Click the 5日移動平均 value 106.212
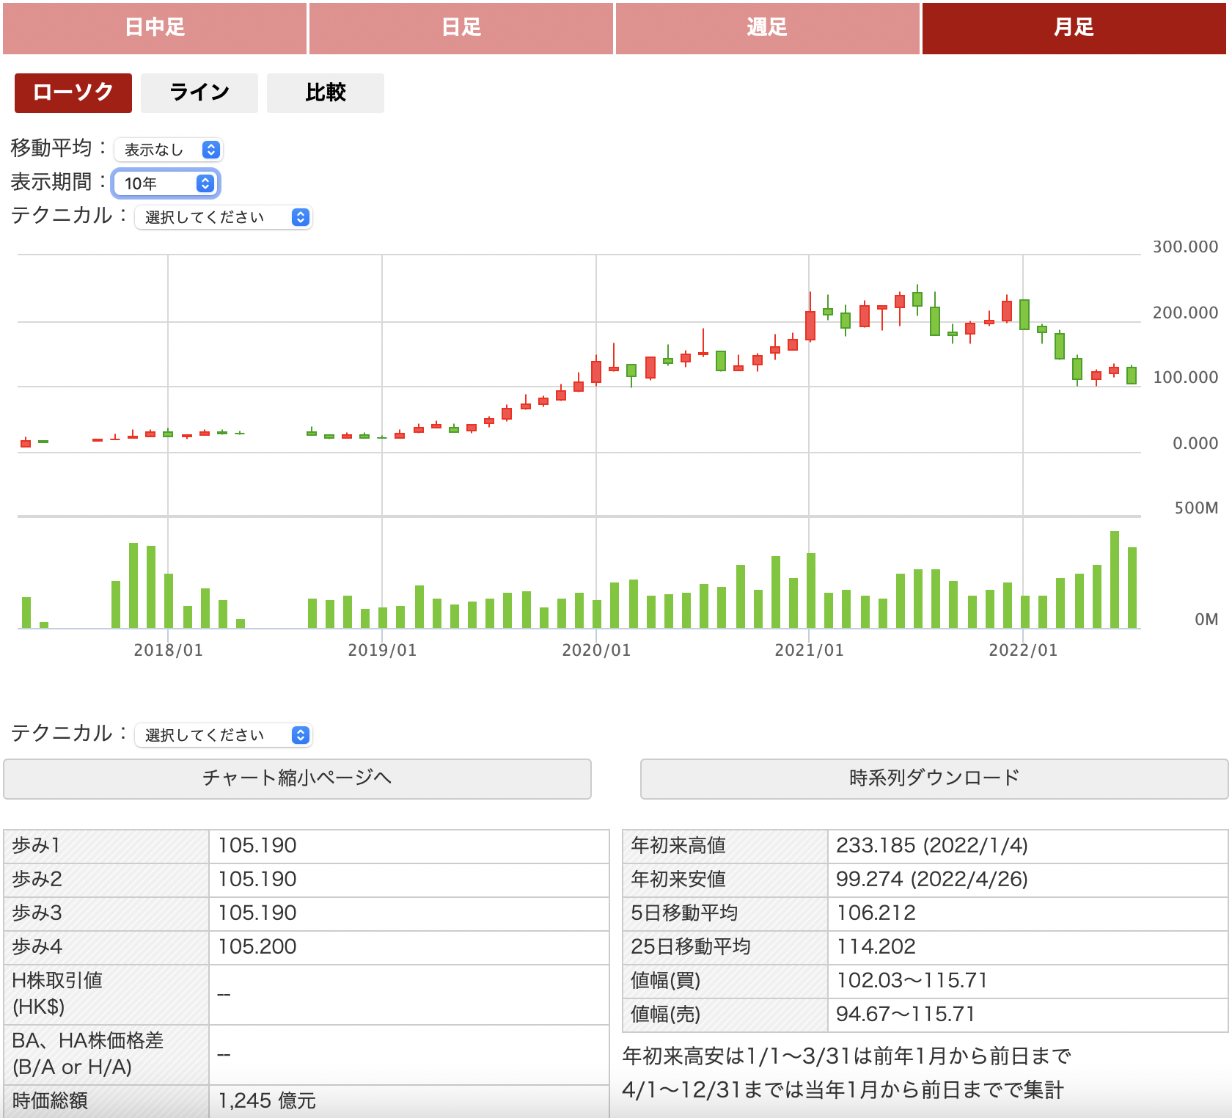 [876, 913]
